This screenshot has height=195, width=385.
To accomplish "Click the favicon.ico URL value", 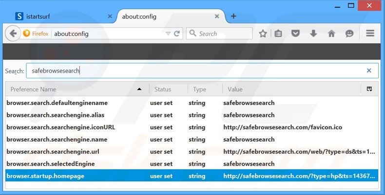I will 283,127.
